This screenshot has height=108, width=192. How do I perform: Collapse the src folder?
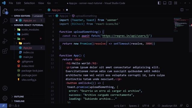[x=15, y=39]
